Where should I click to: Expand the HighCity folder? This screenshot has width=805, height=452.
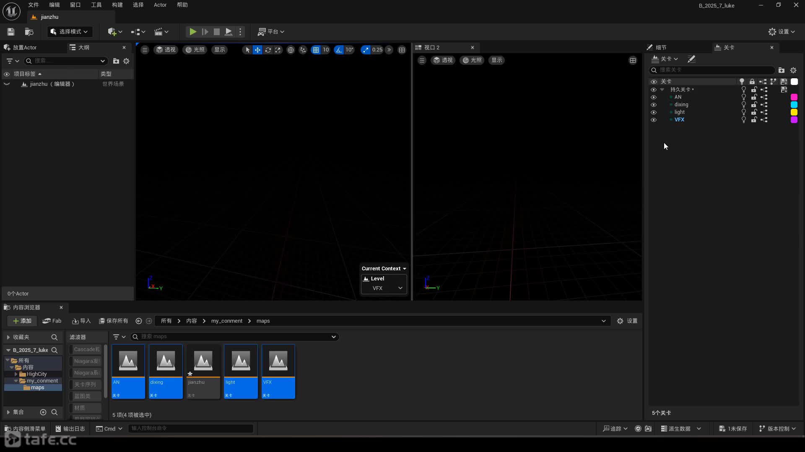click(16, 374)
